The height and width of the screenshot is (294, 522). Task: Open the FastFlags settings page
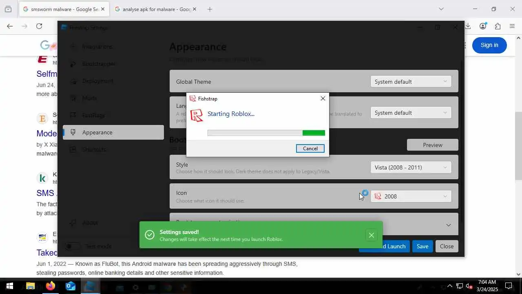coord(113,115)
